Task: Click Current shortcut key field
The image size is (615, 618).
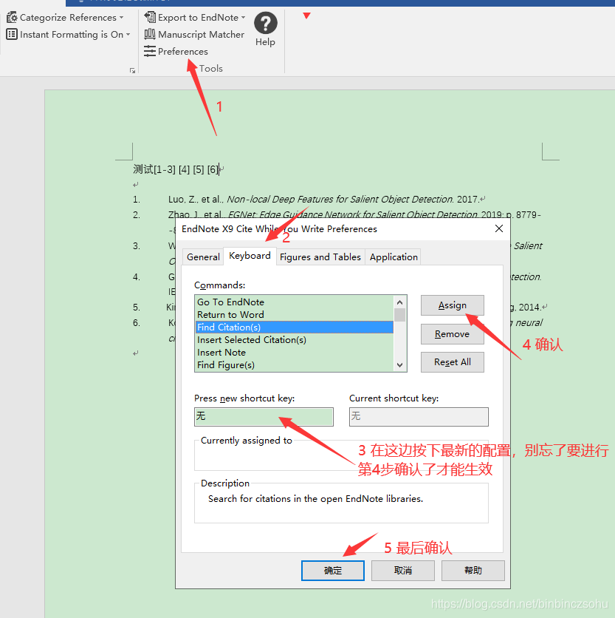Action: [x=419, y=417]
